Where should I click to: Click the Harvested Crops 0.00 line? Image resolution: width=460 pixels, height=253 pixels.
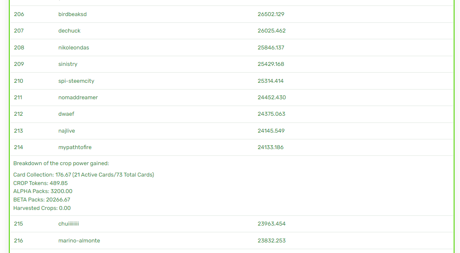[42, 208]
